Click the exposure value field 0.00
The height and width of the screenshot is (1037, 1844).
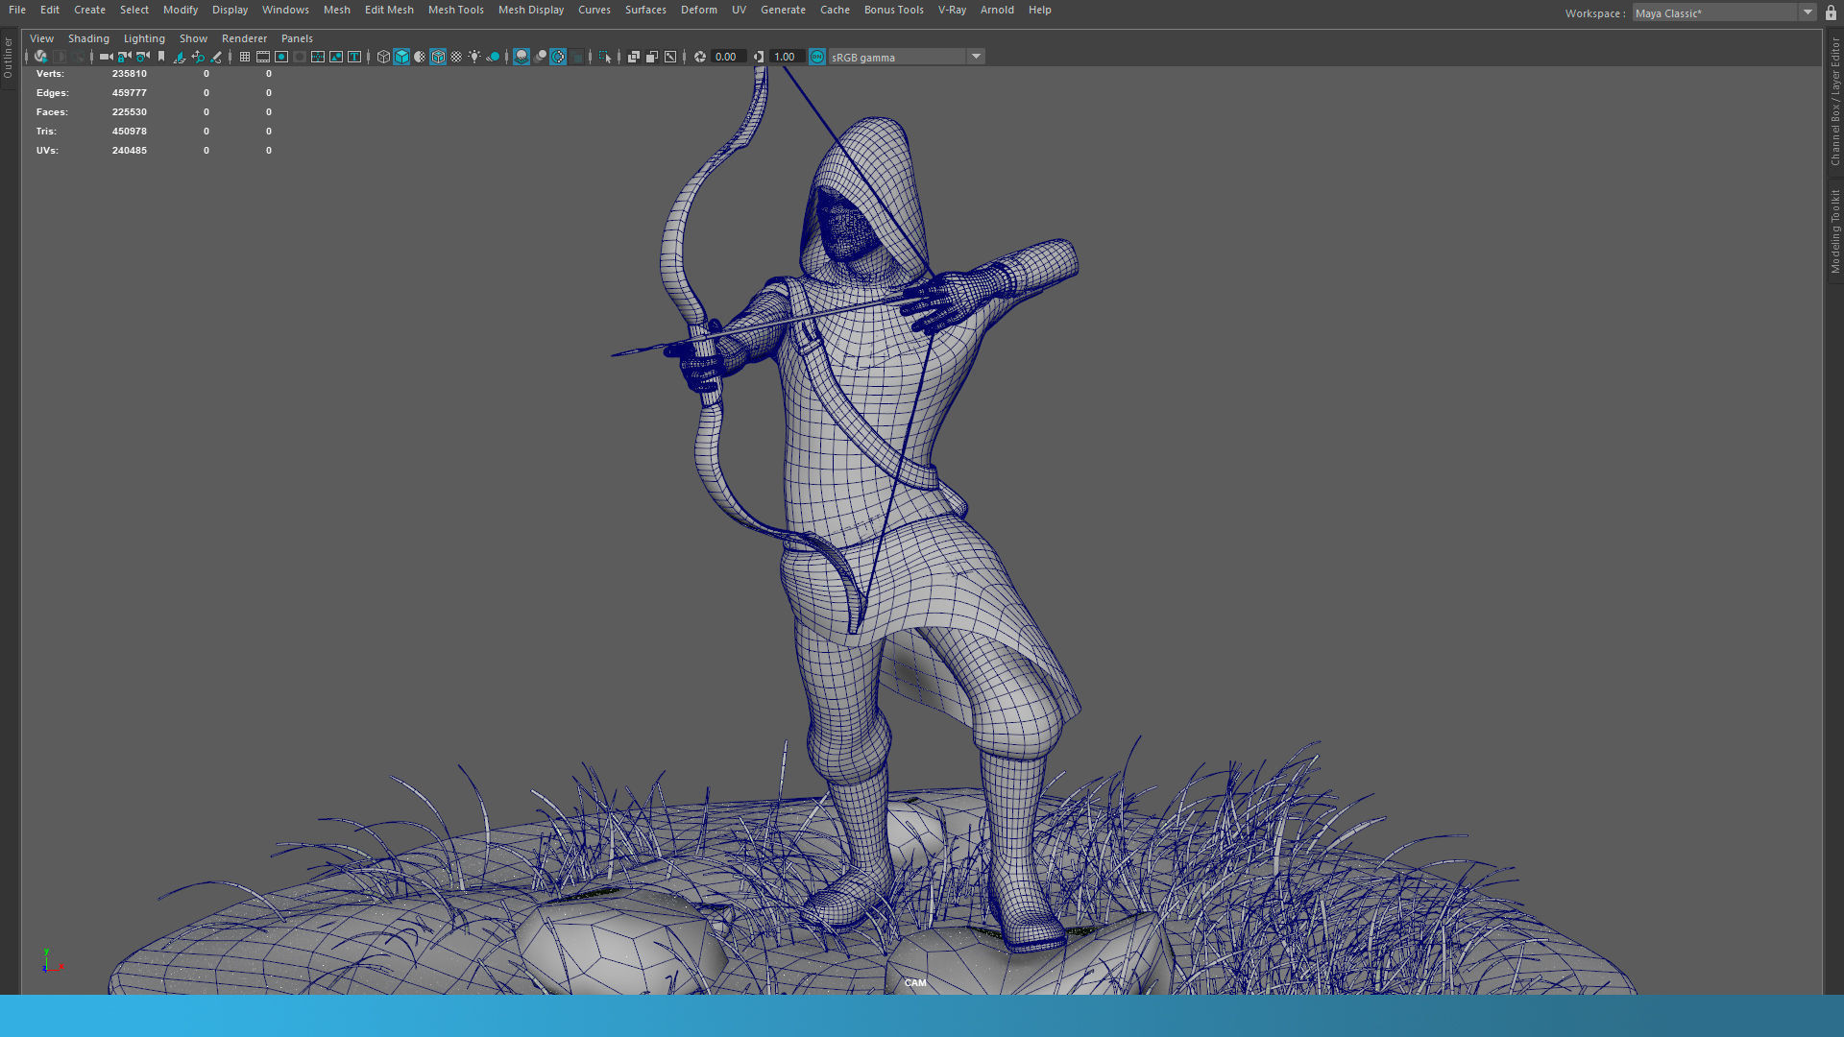click(x=727, y=57)
